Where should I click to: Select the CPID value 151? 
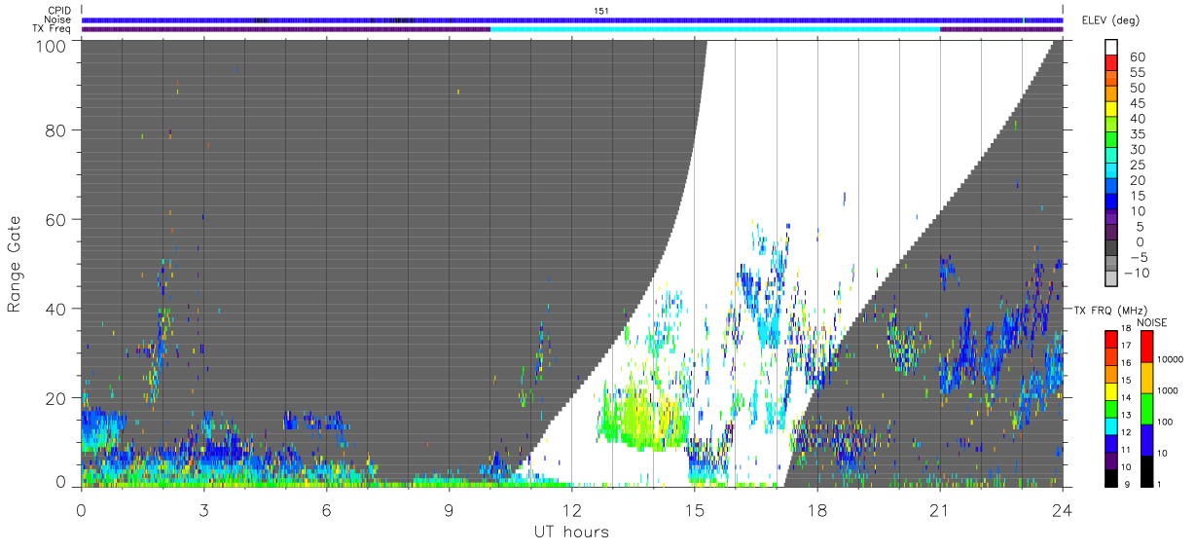tap(600, 11)
